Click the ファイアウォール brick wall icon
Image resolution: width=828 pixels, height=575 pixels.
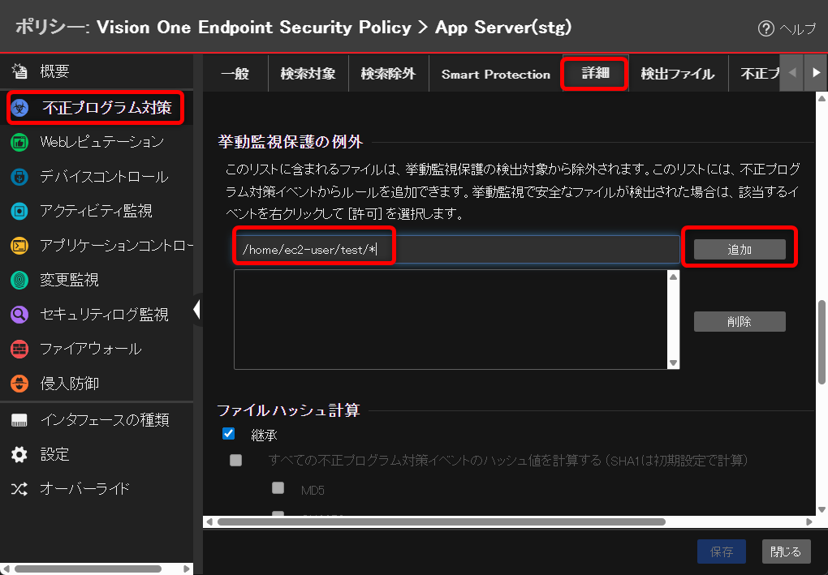(x=19, y=349)
